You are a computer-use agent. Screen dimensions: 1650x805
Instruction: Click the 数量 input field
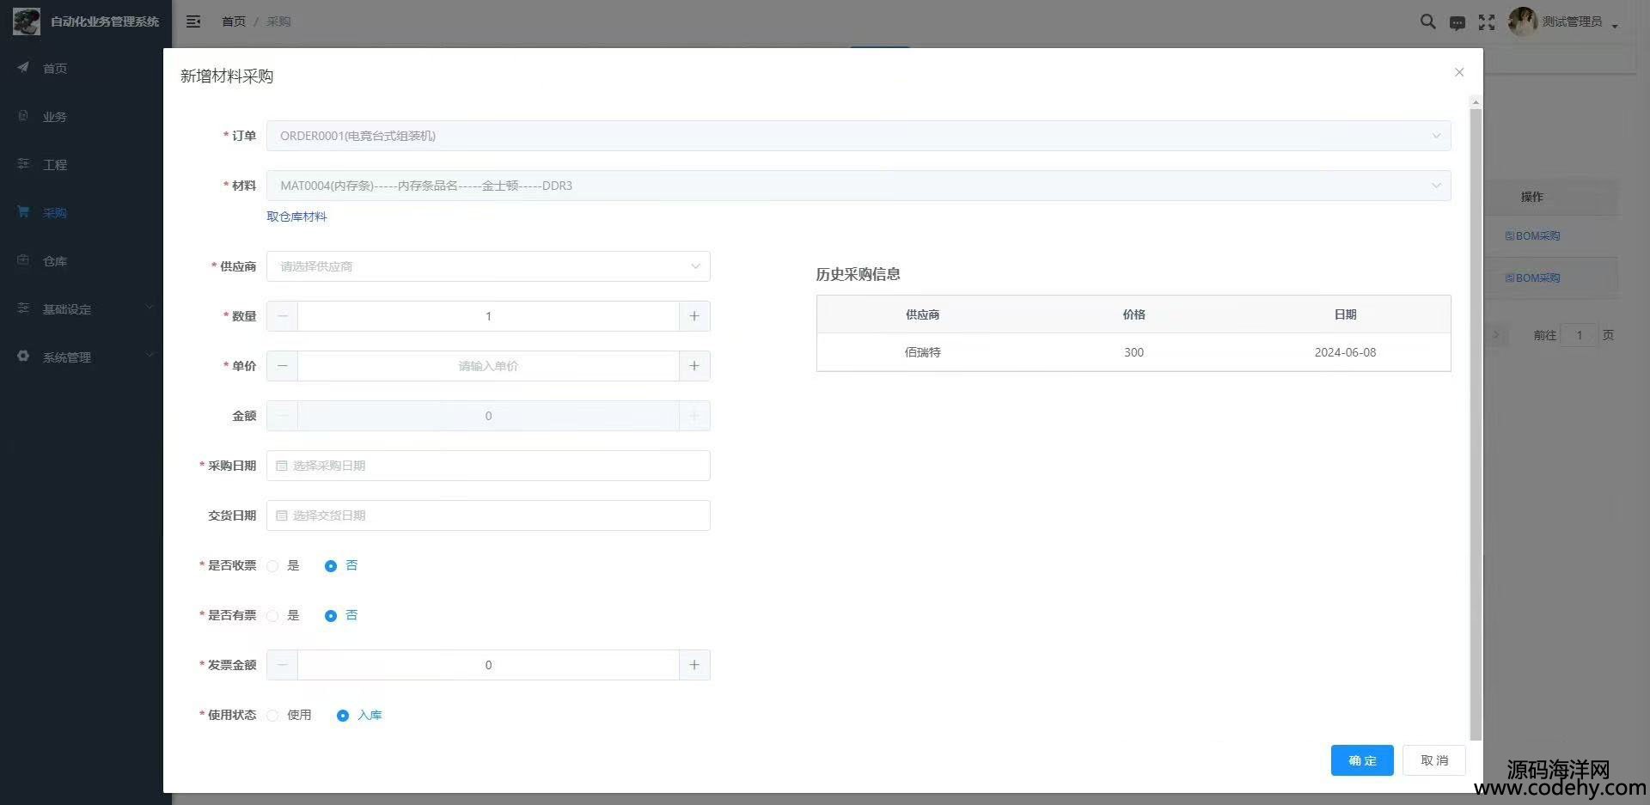point(488,316)
